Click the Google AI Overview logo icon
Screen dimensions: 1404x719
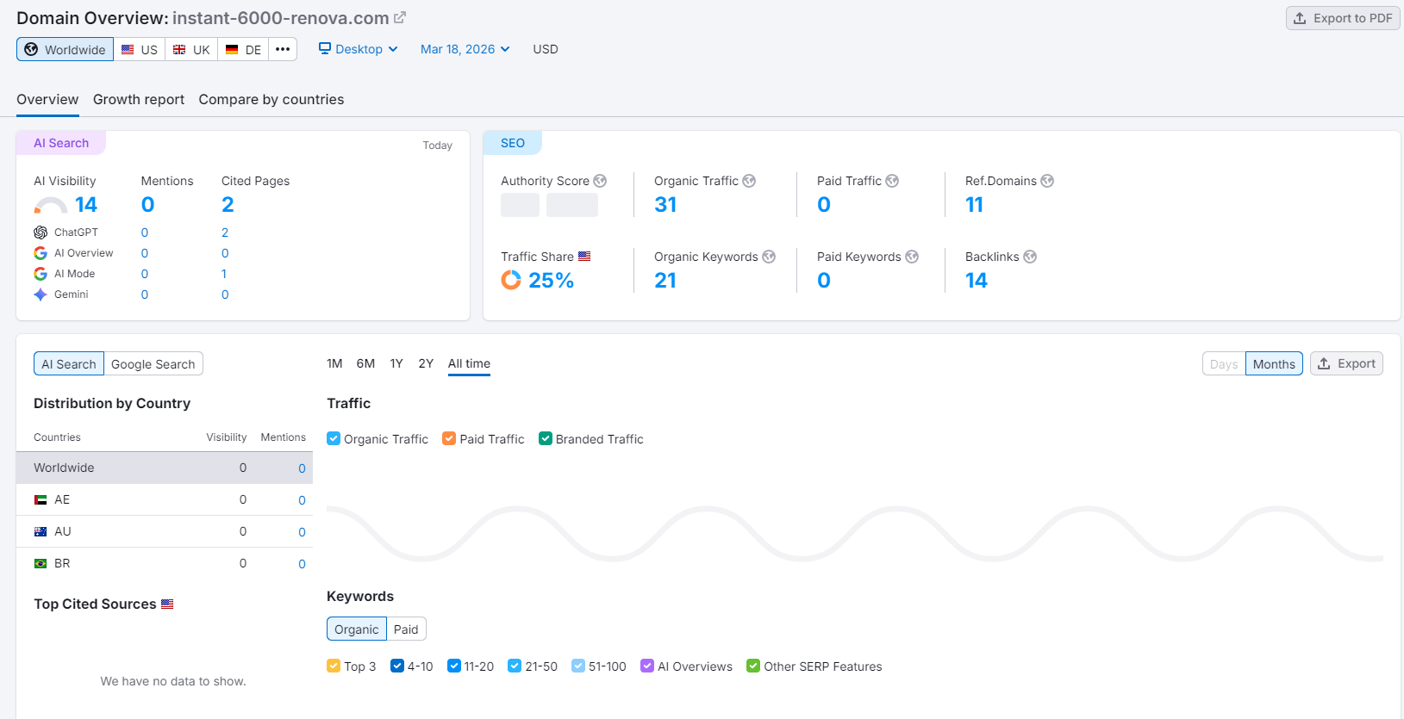pos(41,253)
